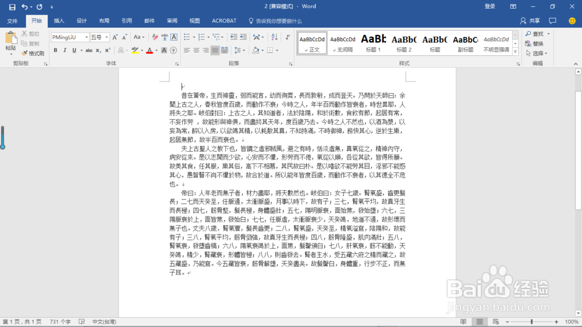Sort the selected text
The height and width of the screenshot is (327, 582).
[x=274, y=37]
